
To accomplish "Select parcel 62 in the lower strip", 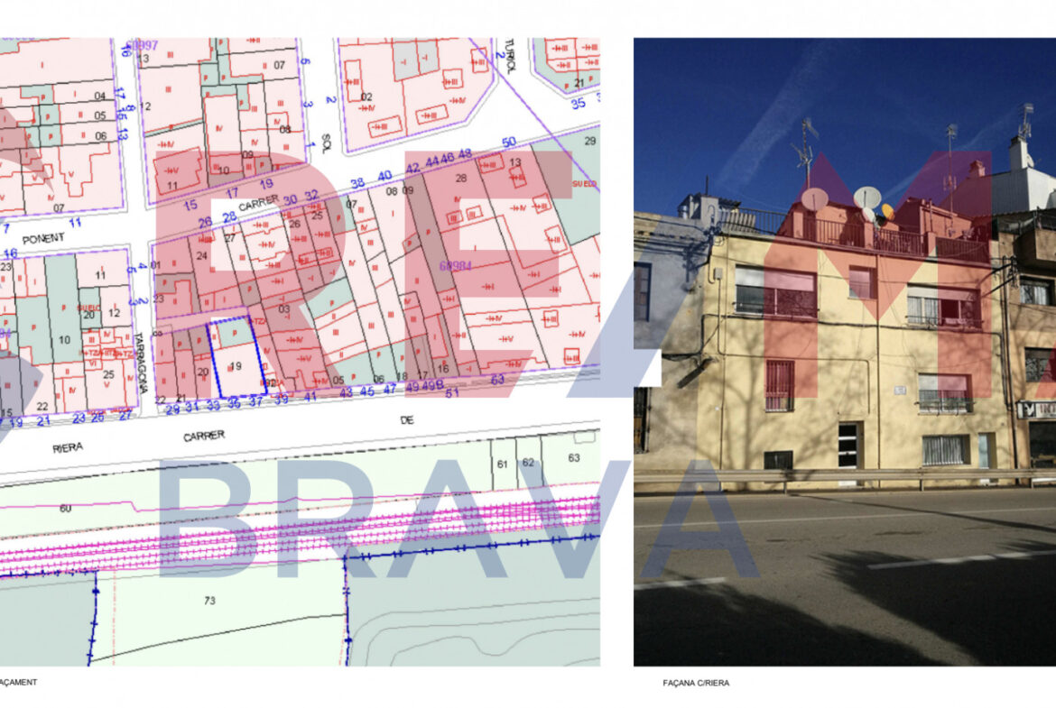I will 528,463.
